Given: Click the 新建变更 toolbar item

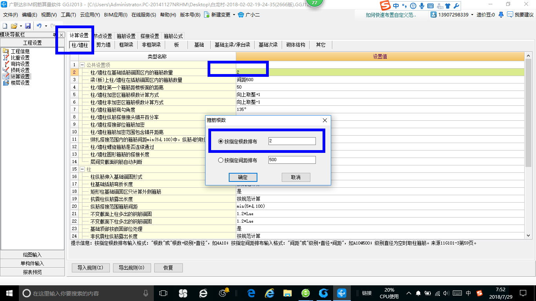Looking at the screenshot, I should [x=217, y=15].
